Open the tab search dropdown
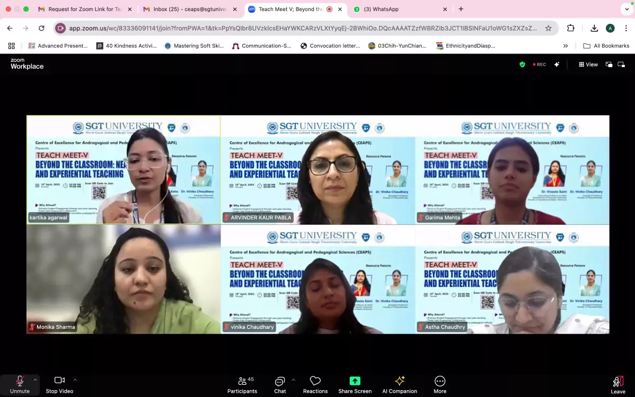Image resolution: width=635 pixels, height=397 pixels. tap(627, 9)
